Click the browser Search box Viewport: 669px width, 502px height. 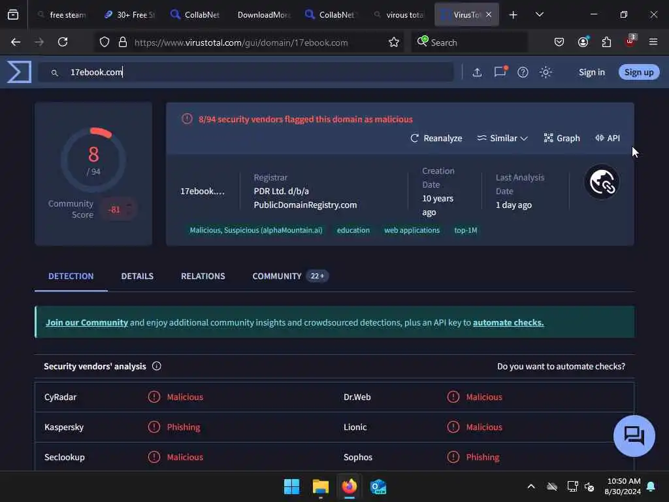[x=469, y=42]
